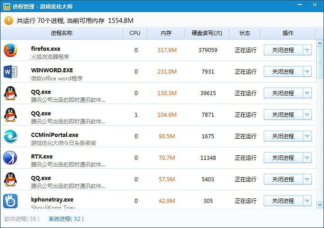Sort by 状态 column header
Screen dimensions: 324x228
point(245,33)
